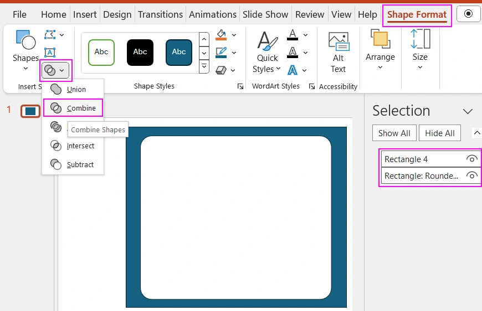
Task: Hide Rectangle 4 using its eye icon
Action: pos(471,159)
